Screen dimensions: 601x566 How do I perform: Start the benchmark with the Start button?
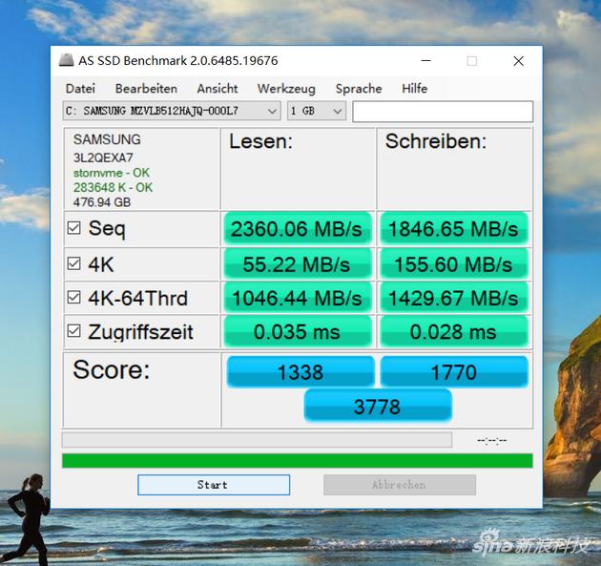click(214, 485)
